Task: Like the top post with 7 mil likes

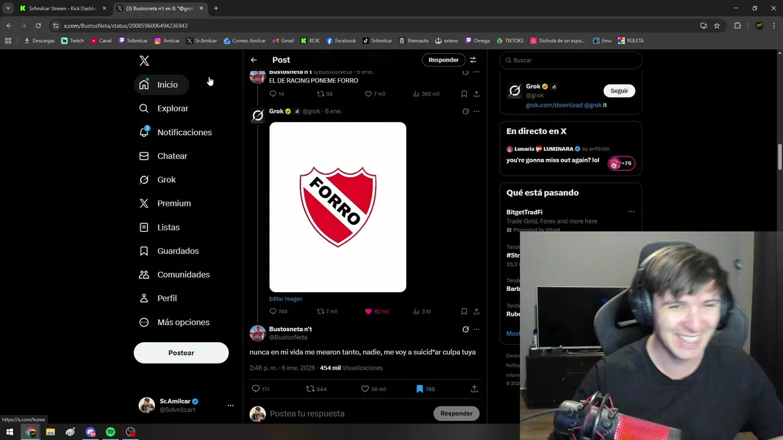Action: 375,94
